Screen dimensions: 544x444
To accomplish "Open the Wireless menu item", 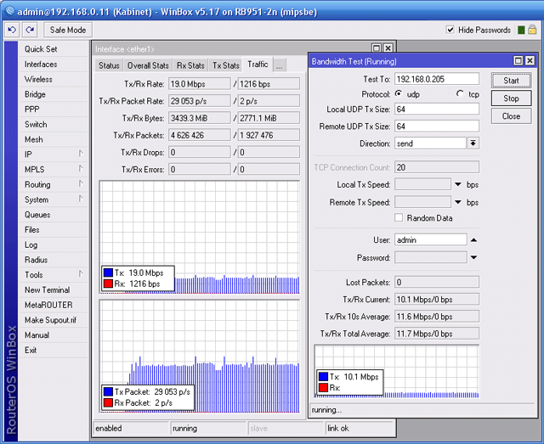I will point(54,79).
